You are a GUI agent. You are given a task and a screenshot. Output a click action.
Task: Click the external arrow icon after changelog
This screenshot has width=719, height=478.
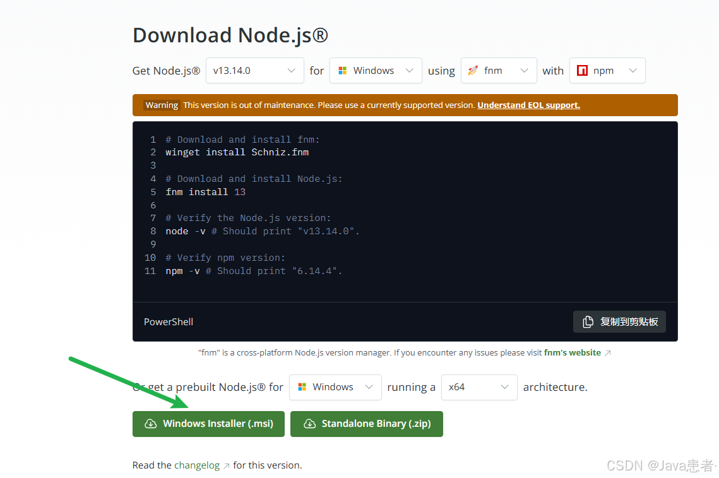pyautogui.click(x=226, y=466)
